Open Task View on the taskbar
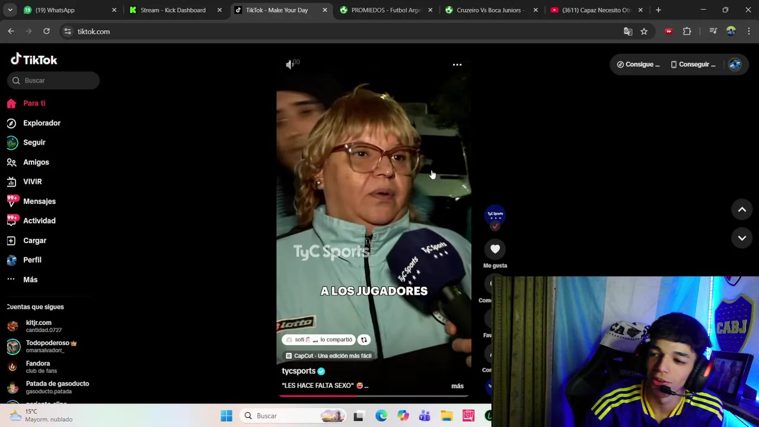The width and height of the screenshot is (759, 427). coord(358,416)
